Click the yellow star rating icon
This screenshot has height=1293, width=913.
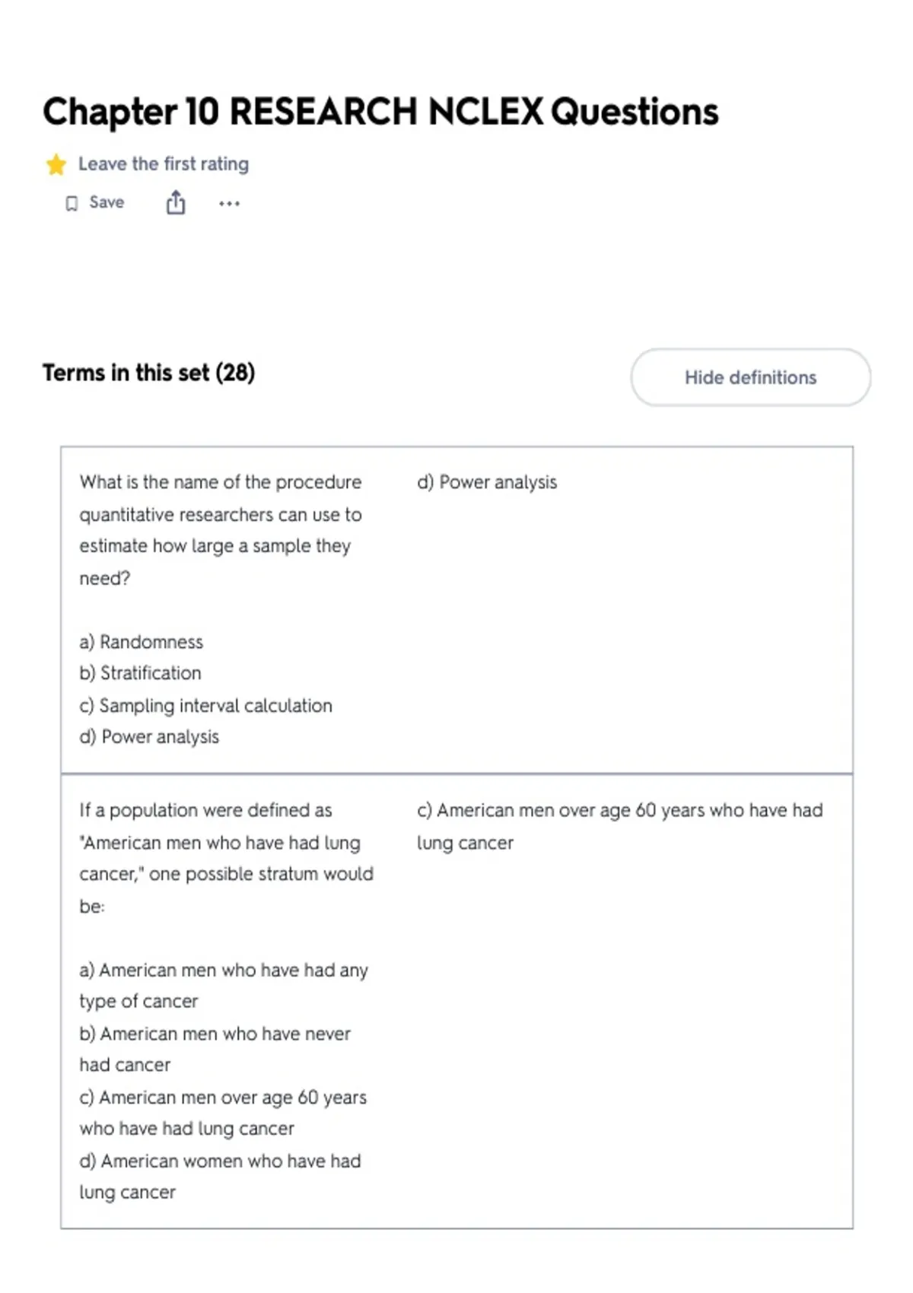click(x=56, y=164)
